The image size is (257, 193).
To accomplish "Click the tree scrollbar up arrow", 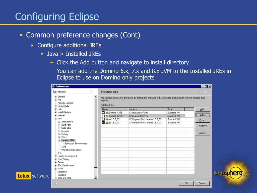I will coord(96,97).
